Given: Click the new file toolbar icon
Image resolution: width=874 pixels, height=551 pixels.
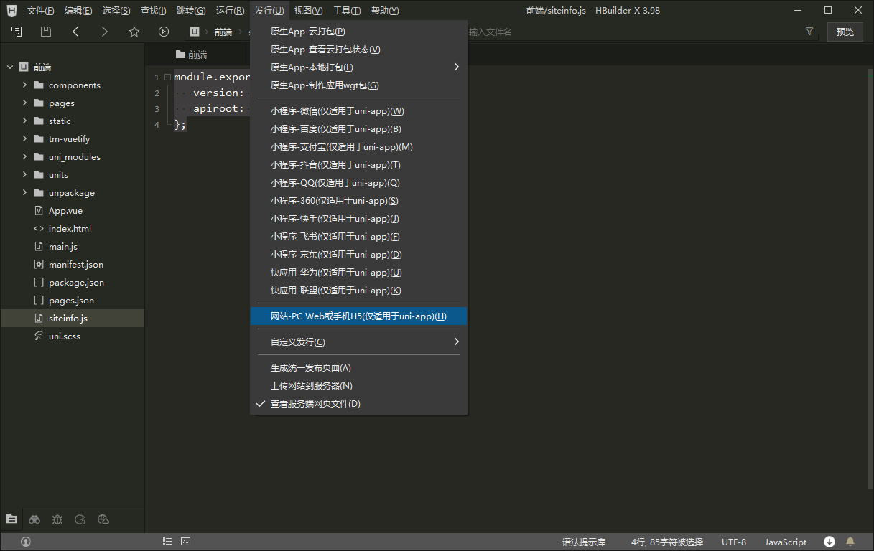Looking at the screenshot, I should (17, 32).
